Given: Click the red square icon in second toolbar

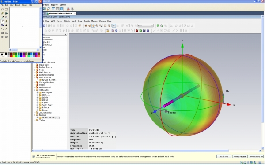Looking at the screenshot, I should click(137, 30).
